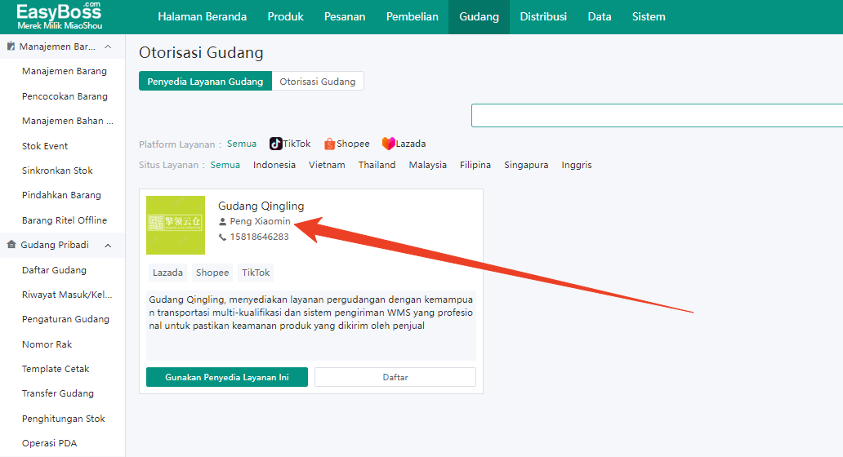The width and height of the screenshot is (843, 457).
Task: Open the Pesanan menu
Action: click(345, 16)
